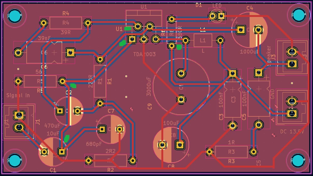Click the top-left cyan mounting hole
The image size is (313, 176).
point(14,16)
